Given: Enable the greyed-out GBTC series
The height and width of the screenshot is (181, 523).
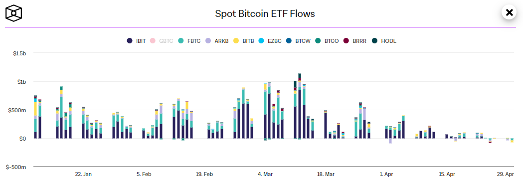Looking at the screenshot, I should tap(162, 41).
